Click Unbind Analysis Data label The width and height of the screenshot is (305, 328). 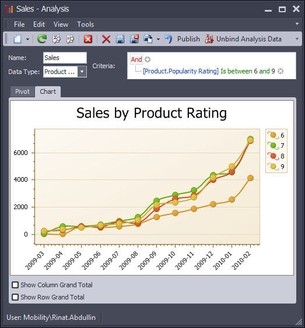coord(248,39)
